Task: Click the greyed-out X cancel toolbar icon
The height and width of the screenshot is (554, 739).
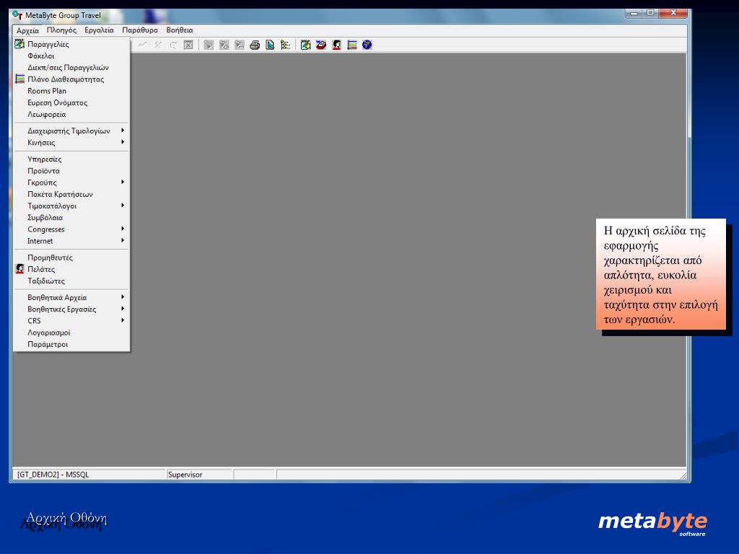Action: point(158,45)
